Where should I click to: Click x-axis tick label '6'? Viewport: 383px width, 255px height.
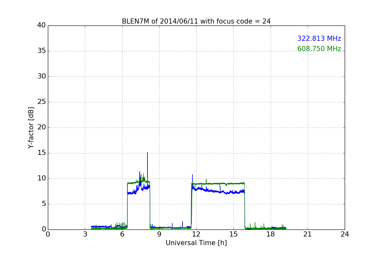122,234
